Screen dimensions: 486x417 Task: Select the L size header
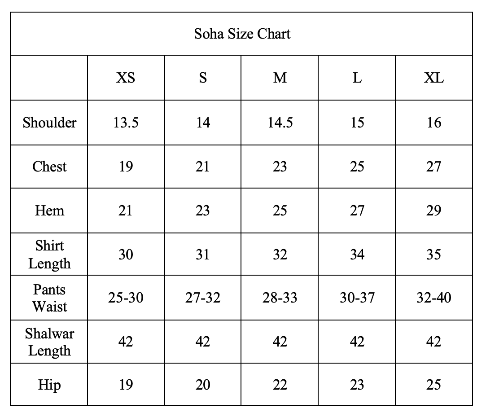357,78
